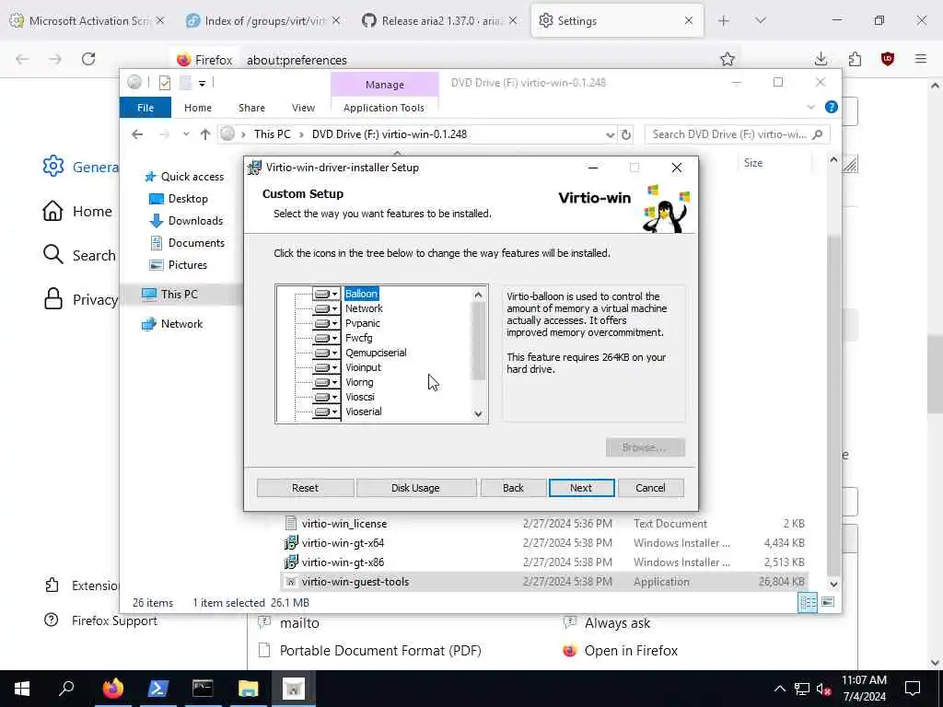
Task: Open the Vioscsi feature install dropdown
Action: (326, 397)
